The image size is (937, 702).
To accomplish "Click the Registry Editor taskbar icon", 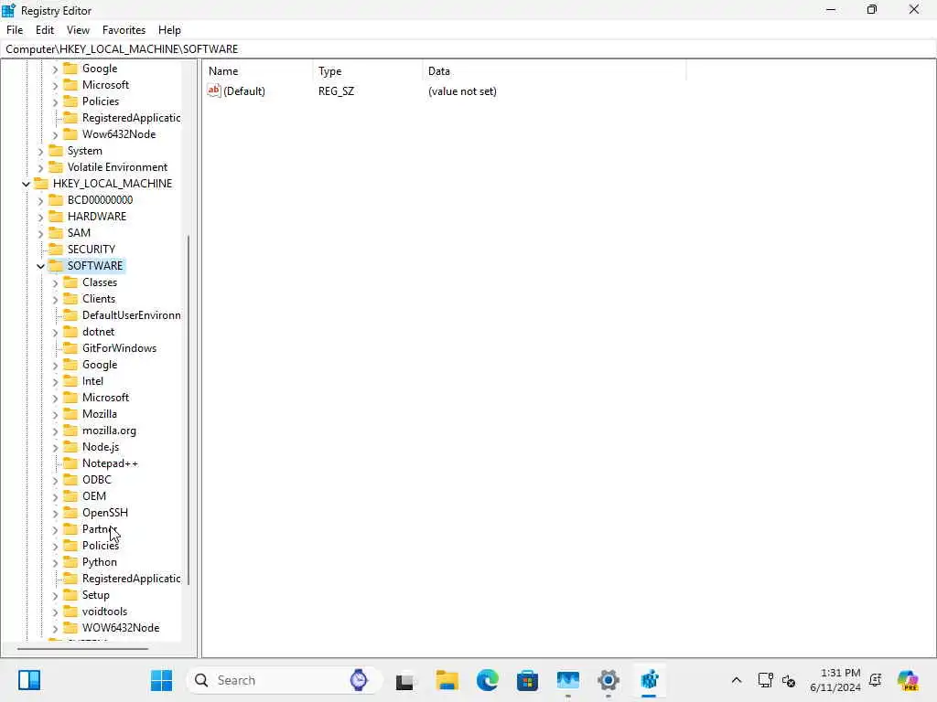I will [649, 680].
